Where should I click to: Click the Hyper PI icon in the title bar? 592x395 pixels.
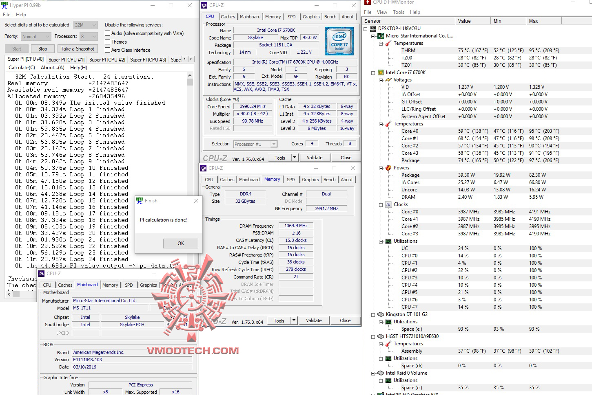4,5
